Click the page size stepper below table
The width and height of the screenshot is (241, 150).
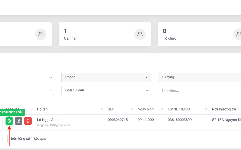[3, 138]
